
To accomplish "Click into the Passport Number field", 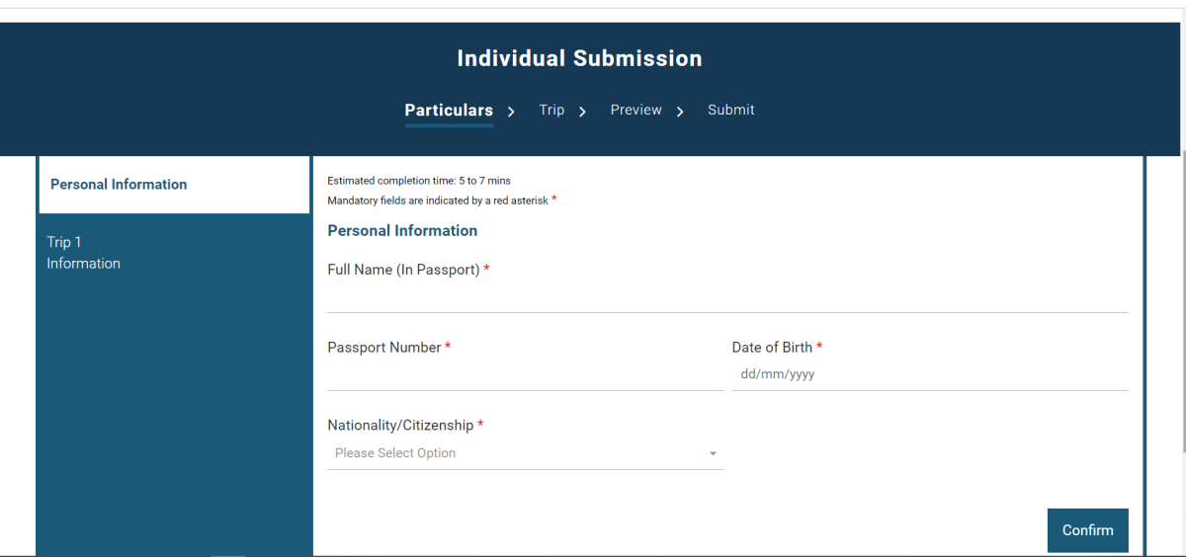I will click(525, 375).
